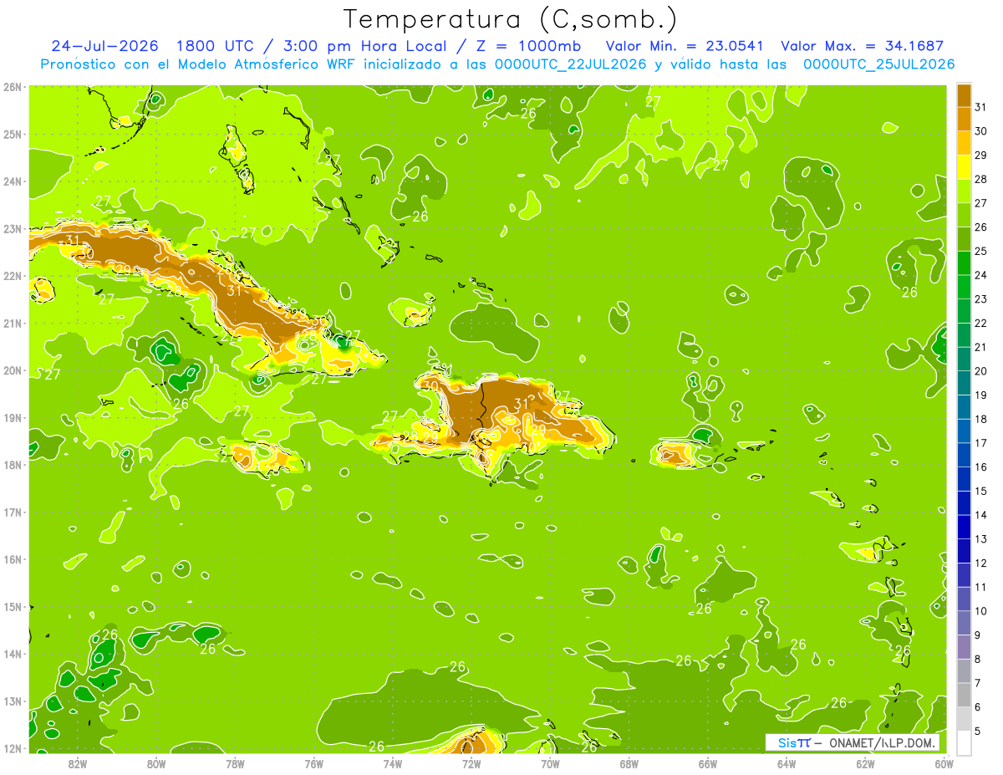Click legend value "5" on the color bar
The image size is (1003, 775).
pyautogui.click(x=979, y=732)
